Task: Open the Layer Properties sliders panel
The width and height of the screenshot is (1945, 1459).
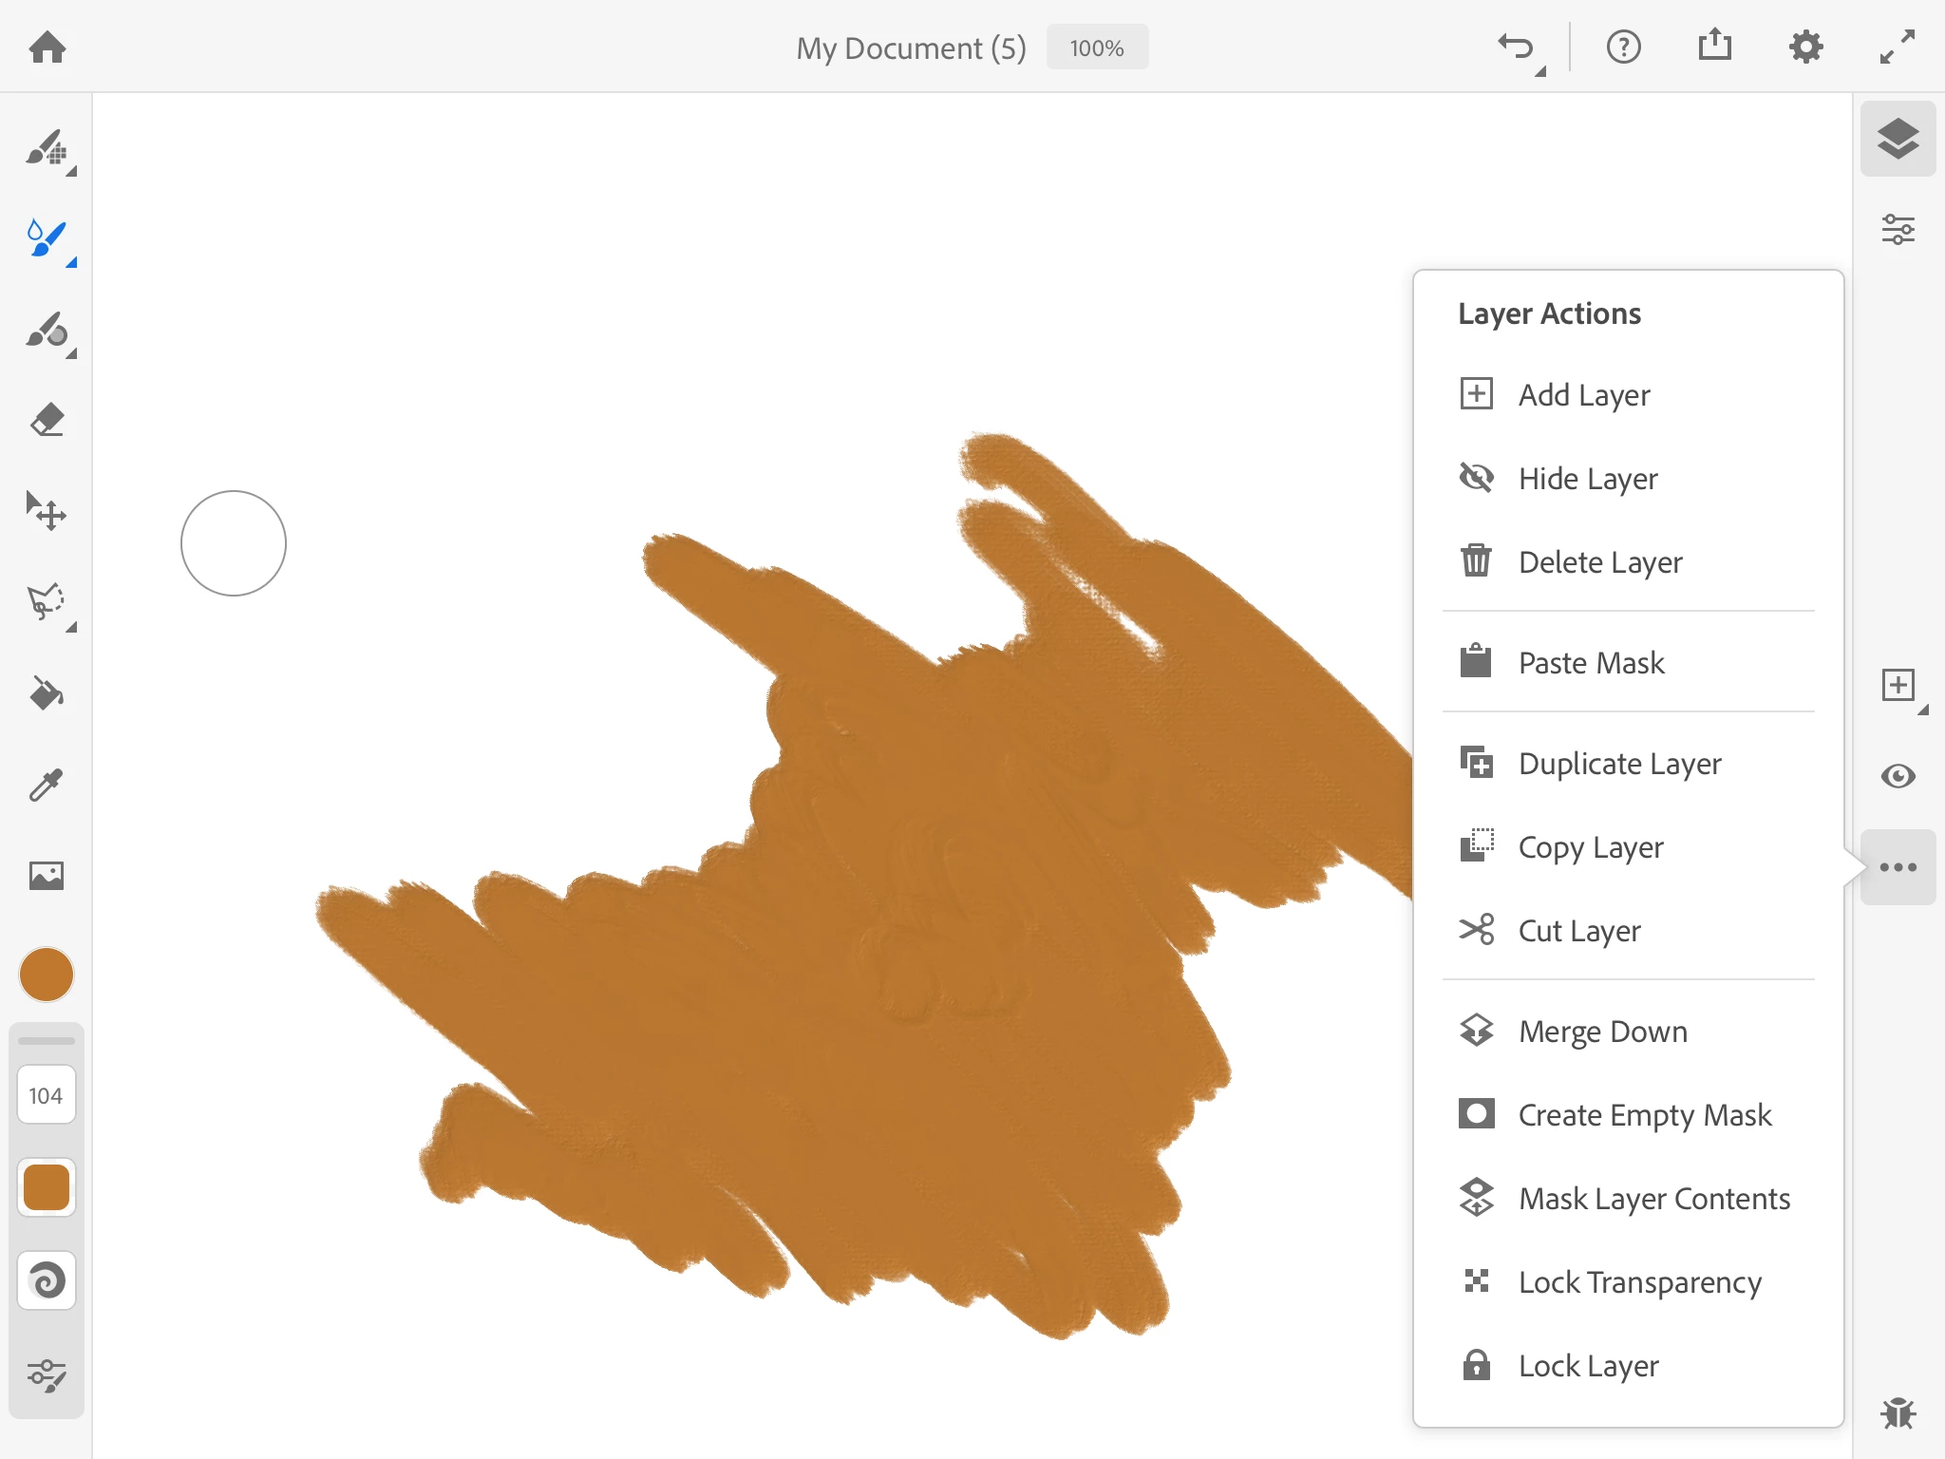Action: 1898,230
